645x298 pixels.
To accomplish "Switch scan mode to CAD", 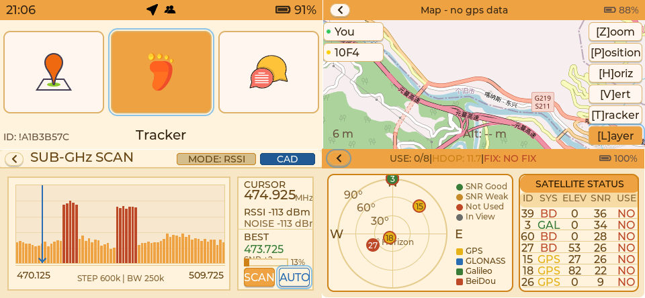I will pos(287,159).
